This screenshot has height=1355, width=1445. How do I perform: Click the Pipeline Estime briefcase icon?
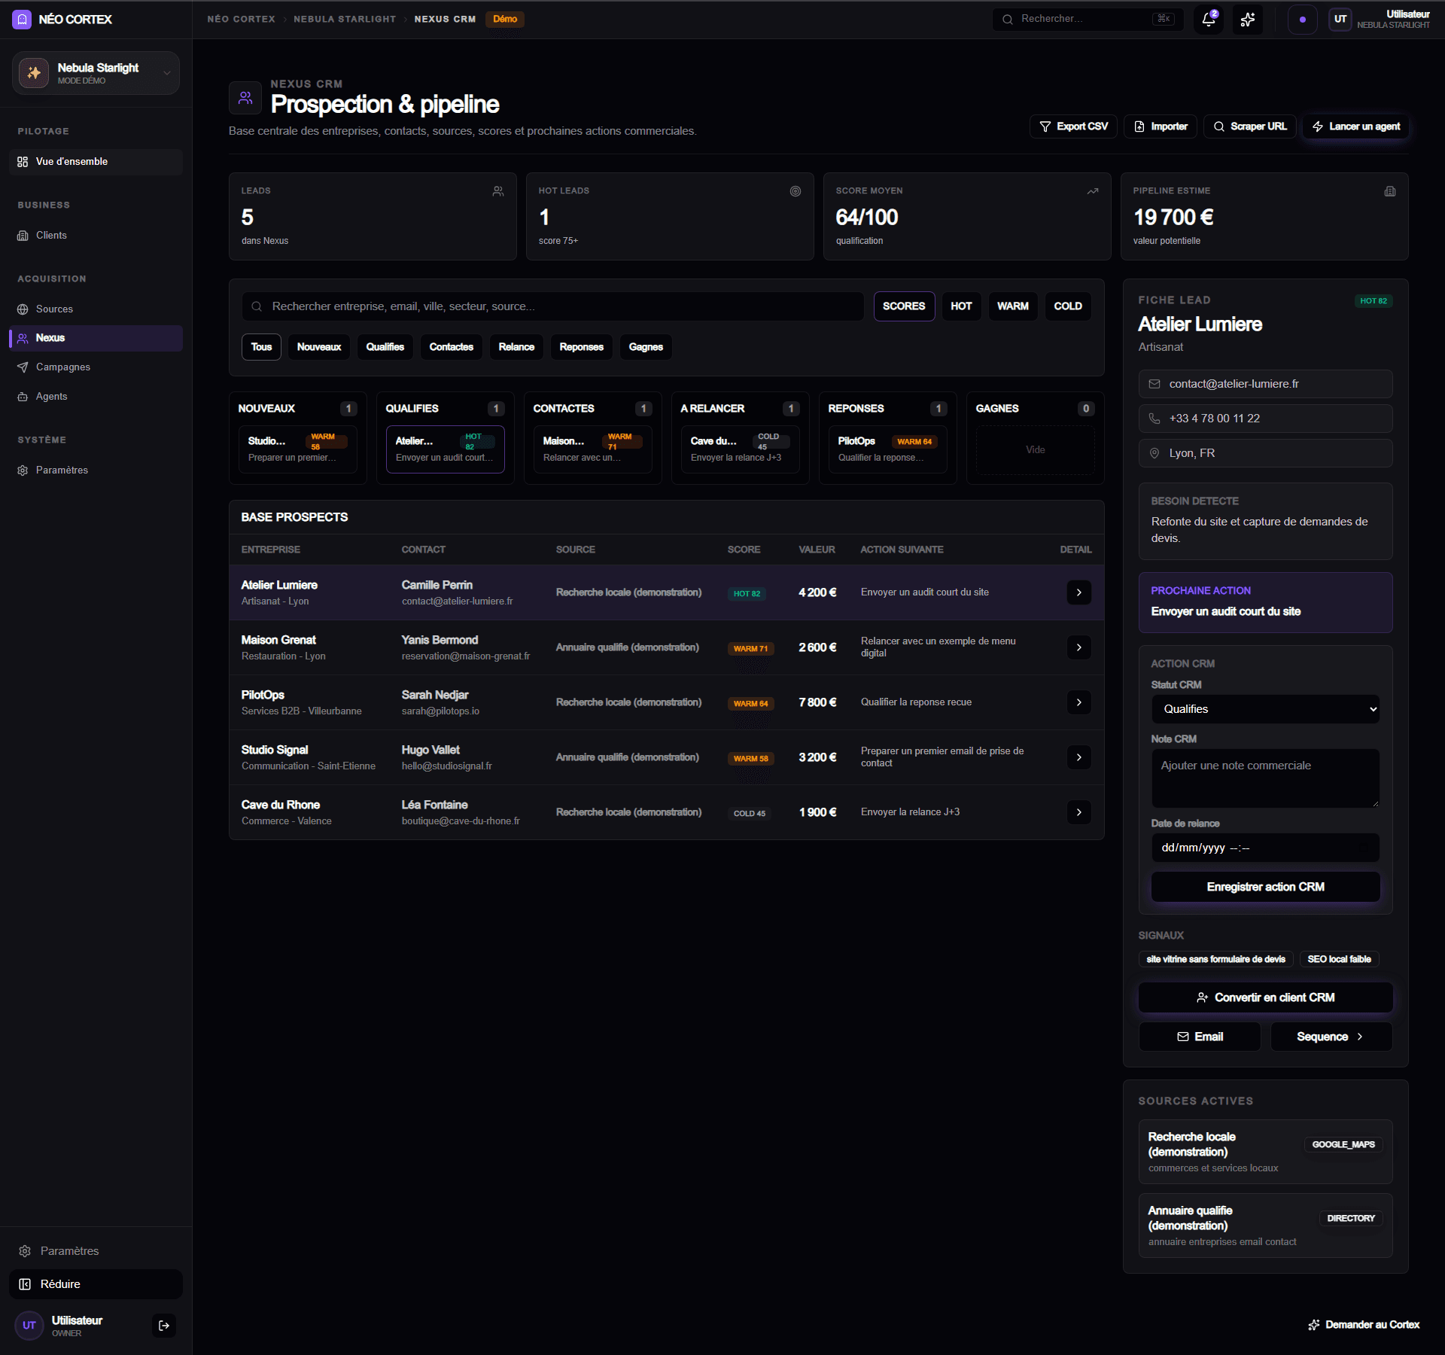pos(1390,191)
